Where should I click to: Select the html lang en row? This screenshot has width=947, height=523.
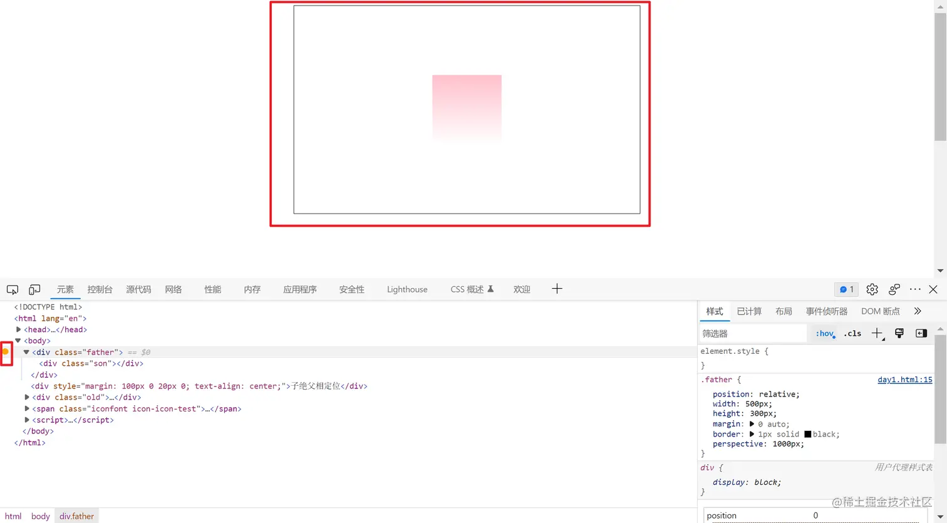50,318
